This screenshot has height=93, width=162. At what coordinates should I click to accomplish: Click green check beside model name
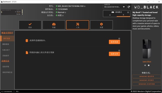56,6
